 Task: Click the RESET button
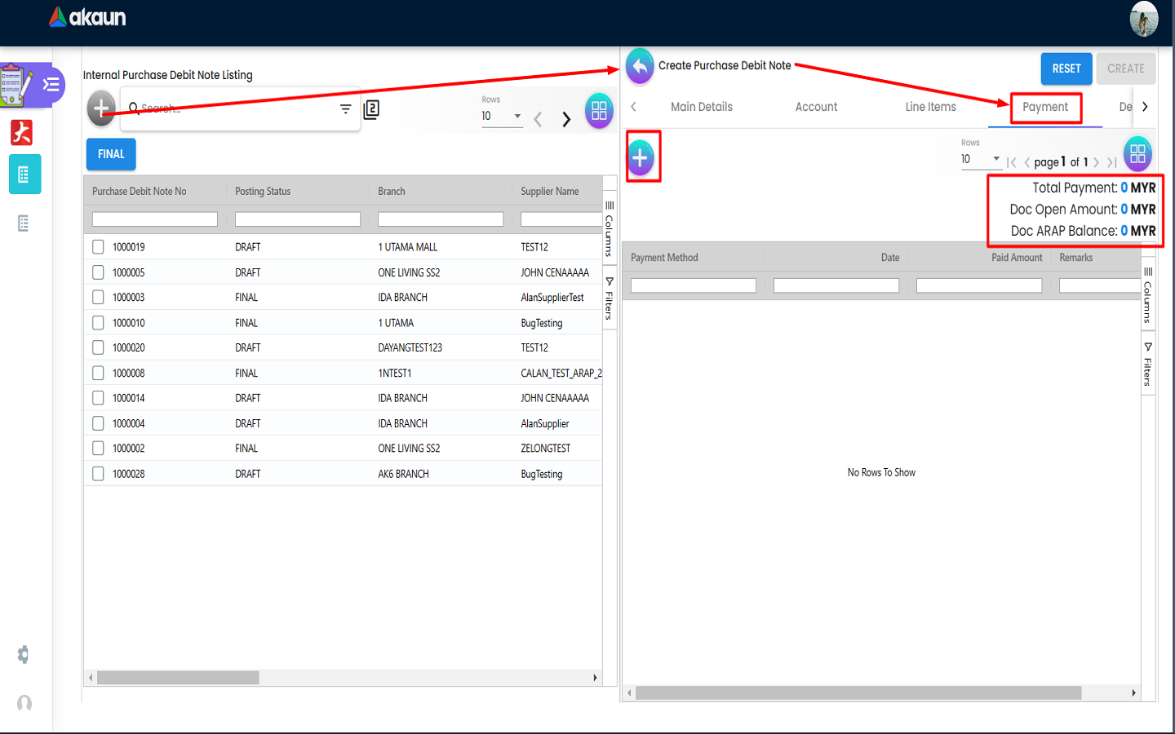tap(1066, 69)
